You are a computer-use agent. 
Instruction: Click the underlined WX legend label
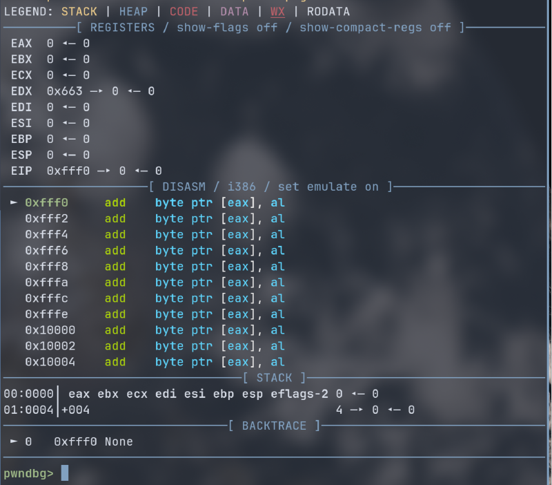(x=277, y=12)
